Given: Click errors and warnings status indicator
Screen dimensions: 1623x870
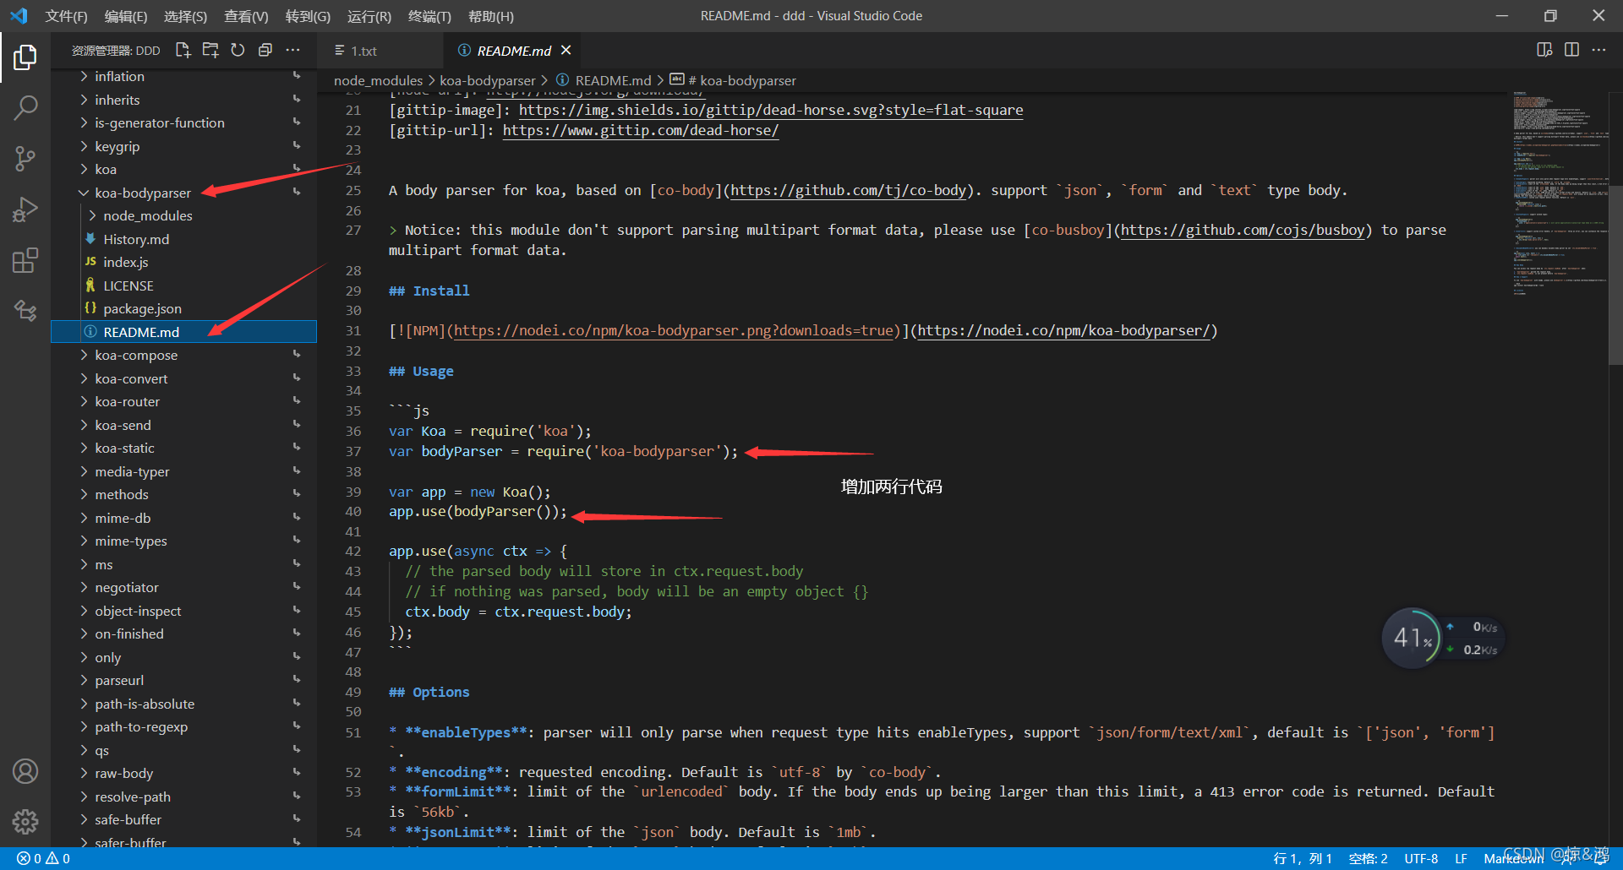Looking at the screenshot, I should click(x=43, y=858).
